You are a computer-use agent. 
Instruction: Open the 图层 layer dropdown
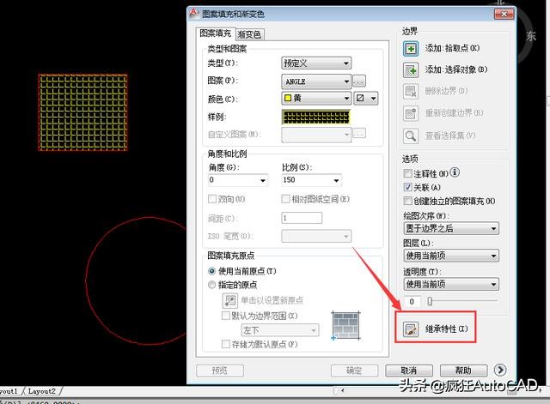click(x=451, y=256)
